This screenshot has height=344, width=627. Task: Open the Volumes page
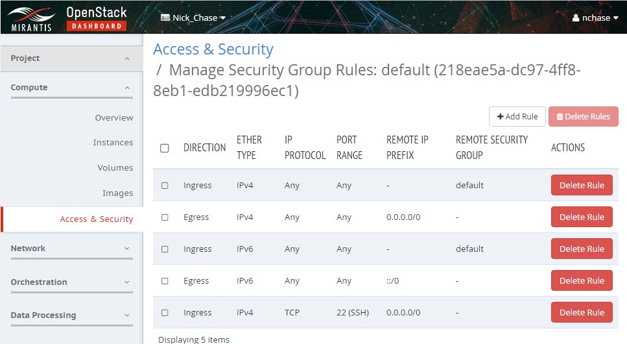(115, 168)
